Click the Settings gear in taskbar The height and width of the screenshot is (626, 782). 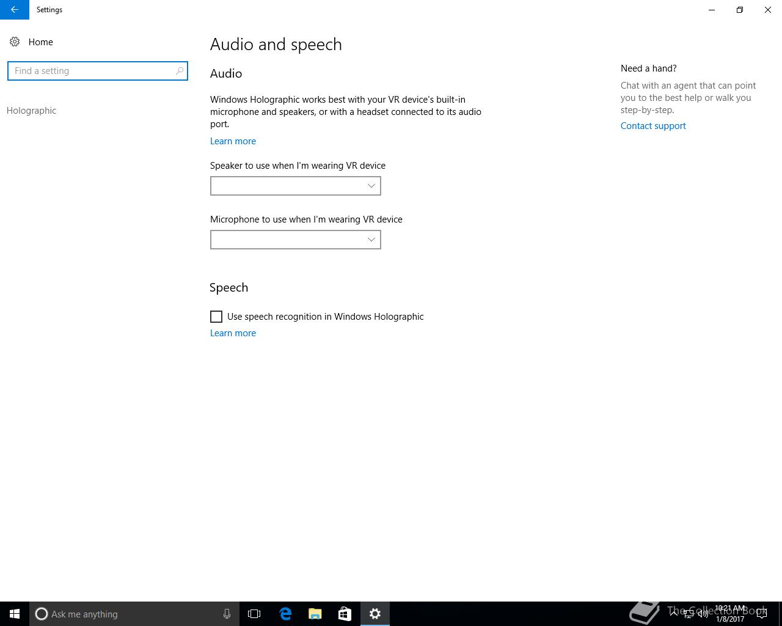375,614
